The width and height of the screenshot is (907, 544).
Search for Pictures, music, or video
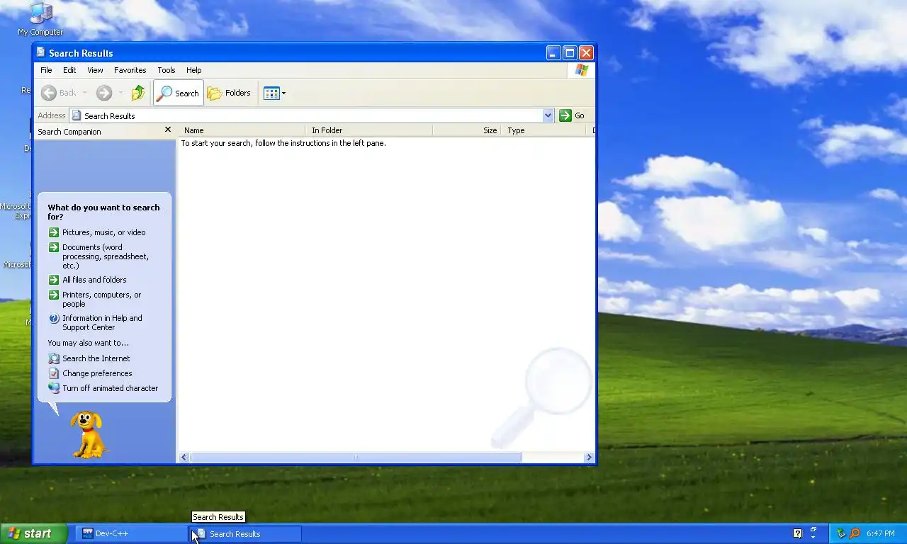(x=104, y=232)
